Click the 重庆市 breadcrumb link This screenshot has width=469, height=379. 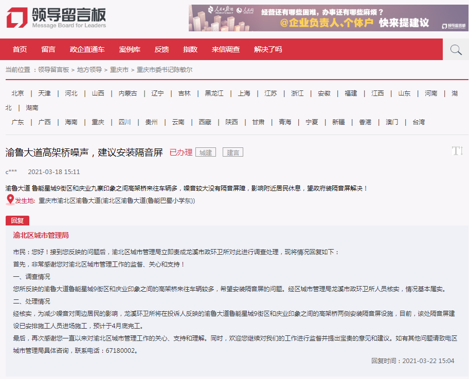coord(119,69)
